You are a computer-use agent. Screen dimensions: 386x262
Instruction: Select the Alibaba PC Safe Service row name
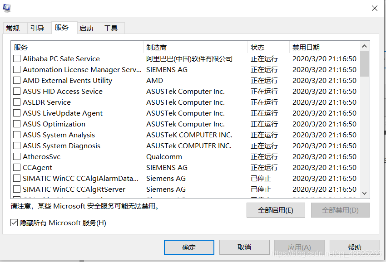coord(61,59)
